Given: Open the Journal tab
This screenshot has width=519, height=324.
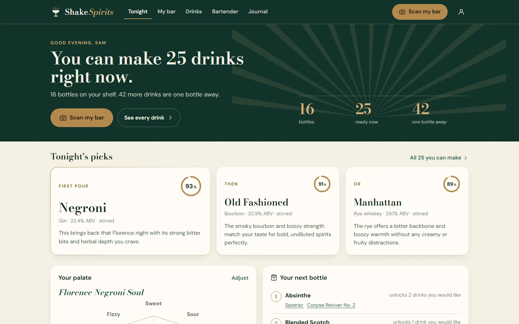Looking at the screenshot, I should pyautogui.click(x=258, y=12).
